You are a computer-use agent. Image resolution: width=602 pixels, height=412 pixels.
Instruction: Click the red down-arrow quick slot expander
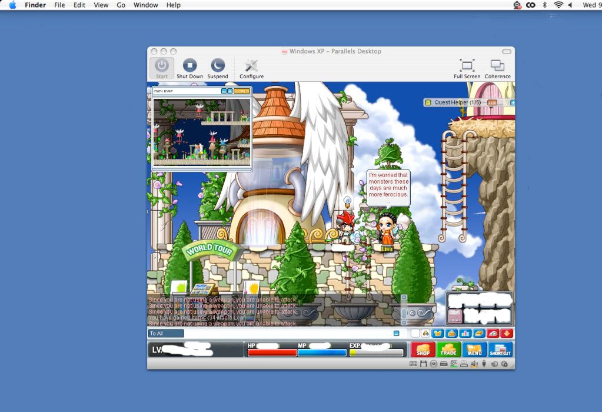(507, 333)
